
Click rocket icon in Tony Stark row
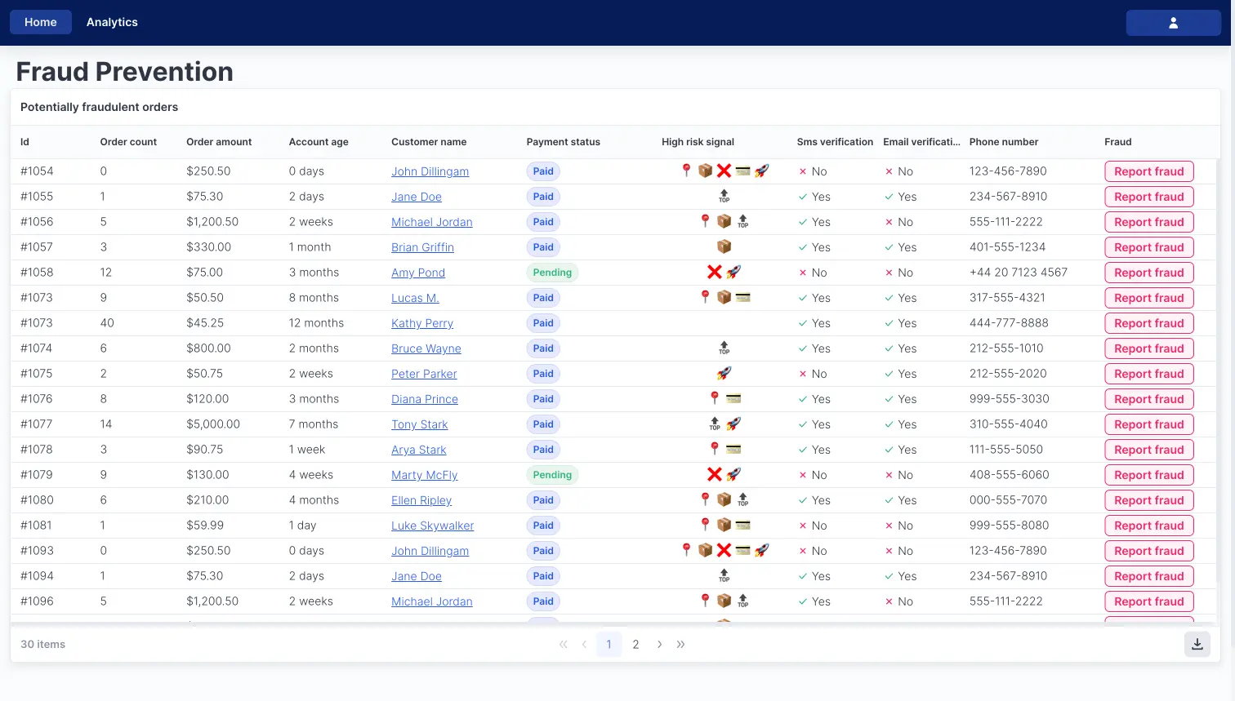click(x=733, y=424)
